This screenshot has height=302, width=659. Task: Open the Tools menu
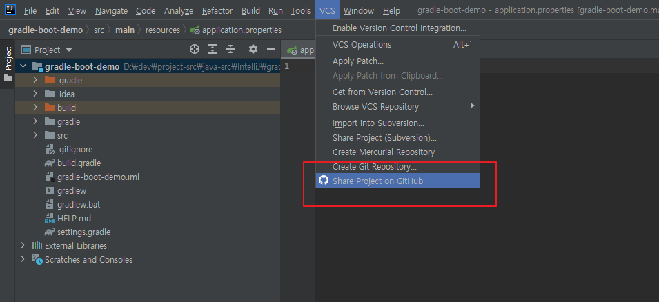click(301, 11)
